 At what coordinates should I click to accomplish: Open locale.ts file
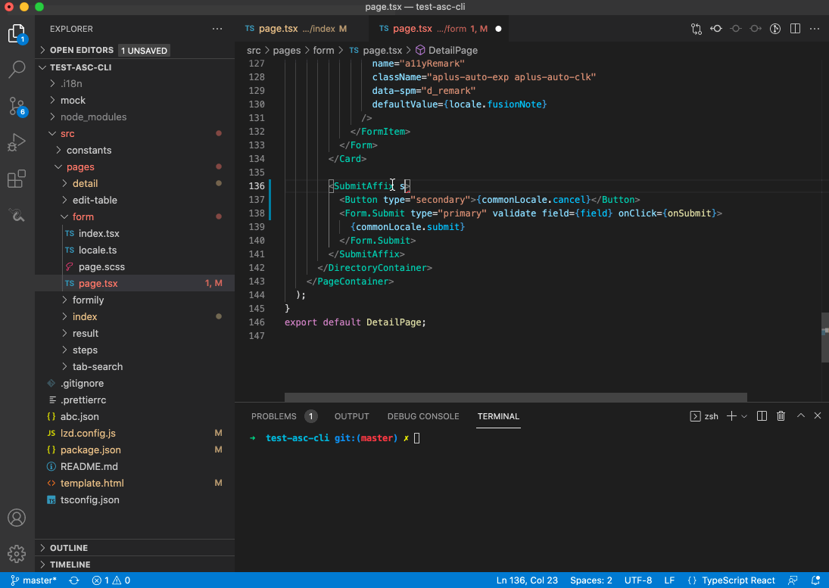click(98, 250)
